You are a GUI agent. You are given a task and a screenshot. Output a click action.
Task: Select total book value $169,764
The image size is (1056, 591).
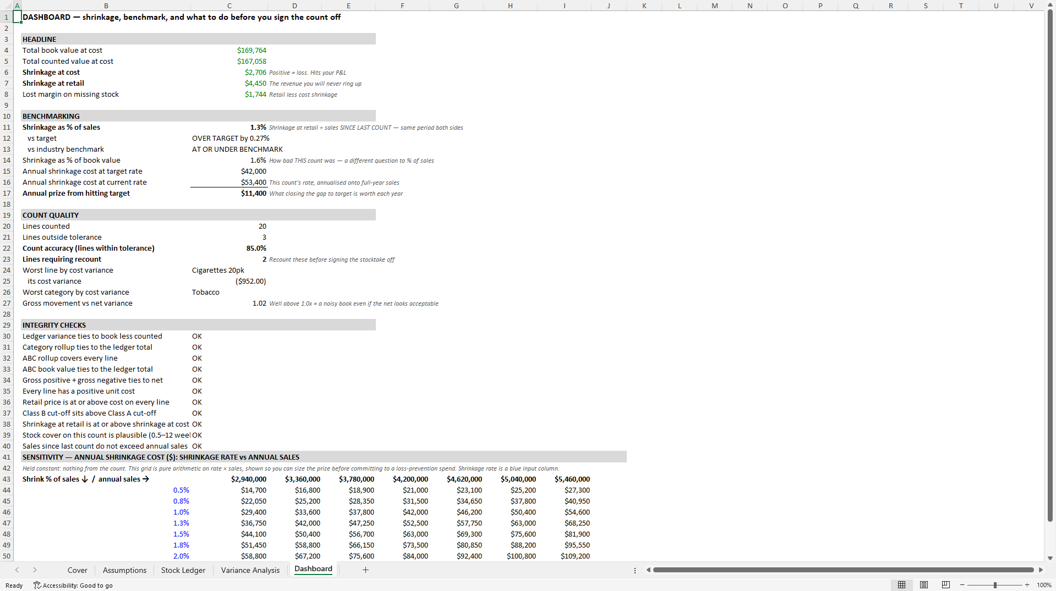click(229, 50)
